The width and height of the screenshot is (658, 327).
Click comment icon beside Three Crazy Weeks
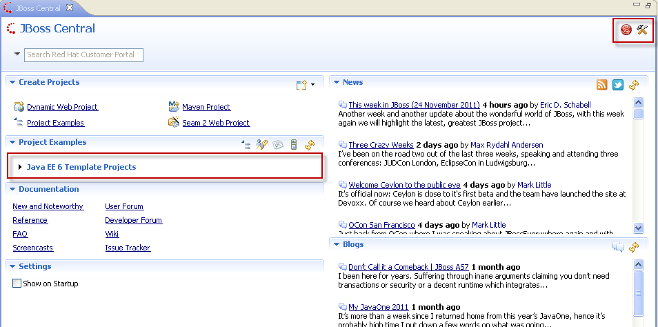[x=342, y=146]
